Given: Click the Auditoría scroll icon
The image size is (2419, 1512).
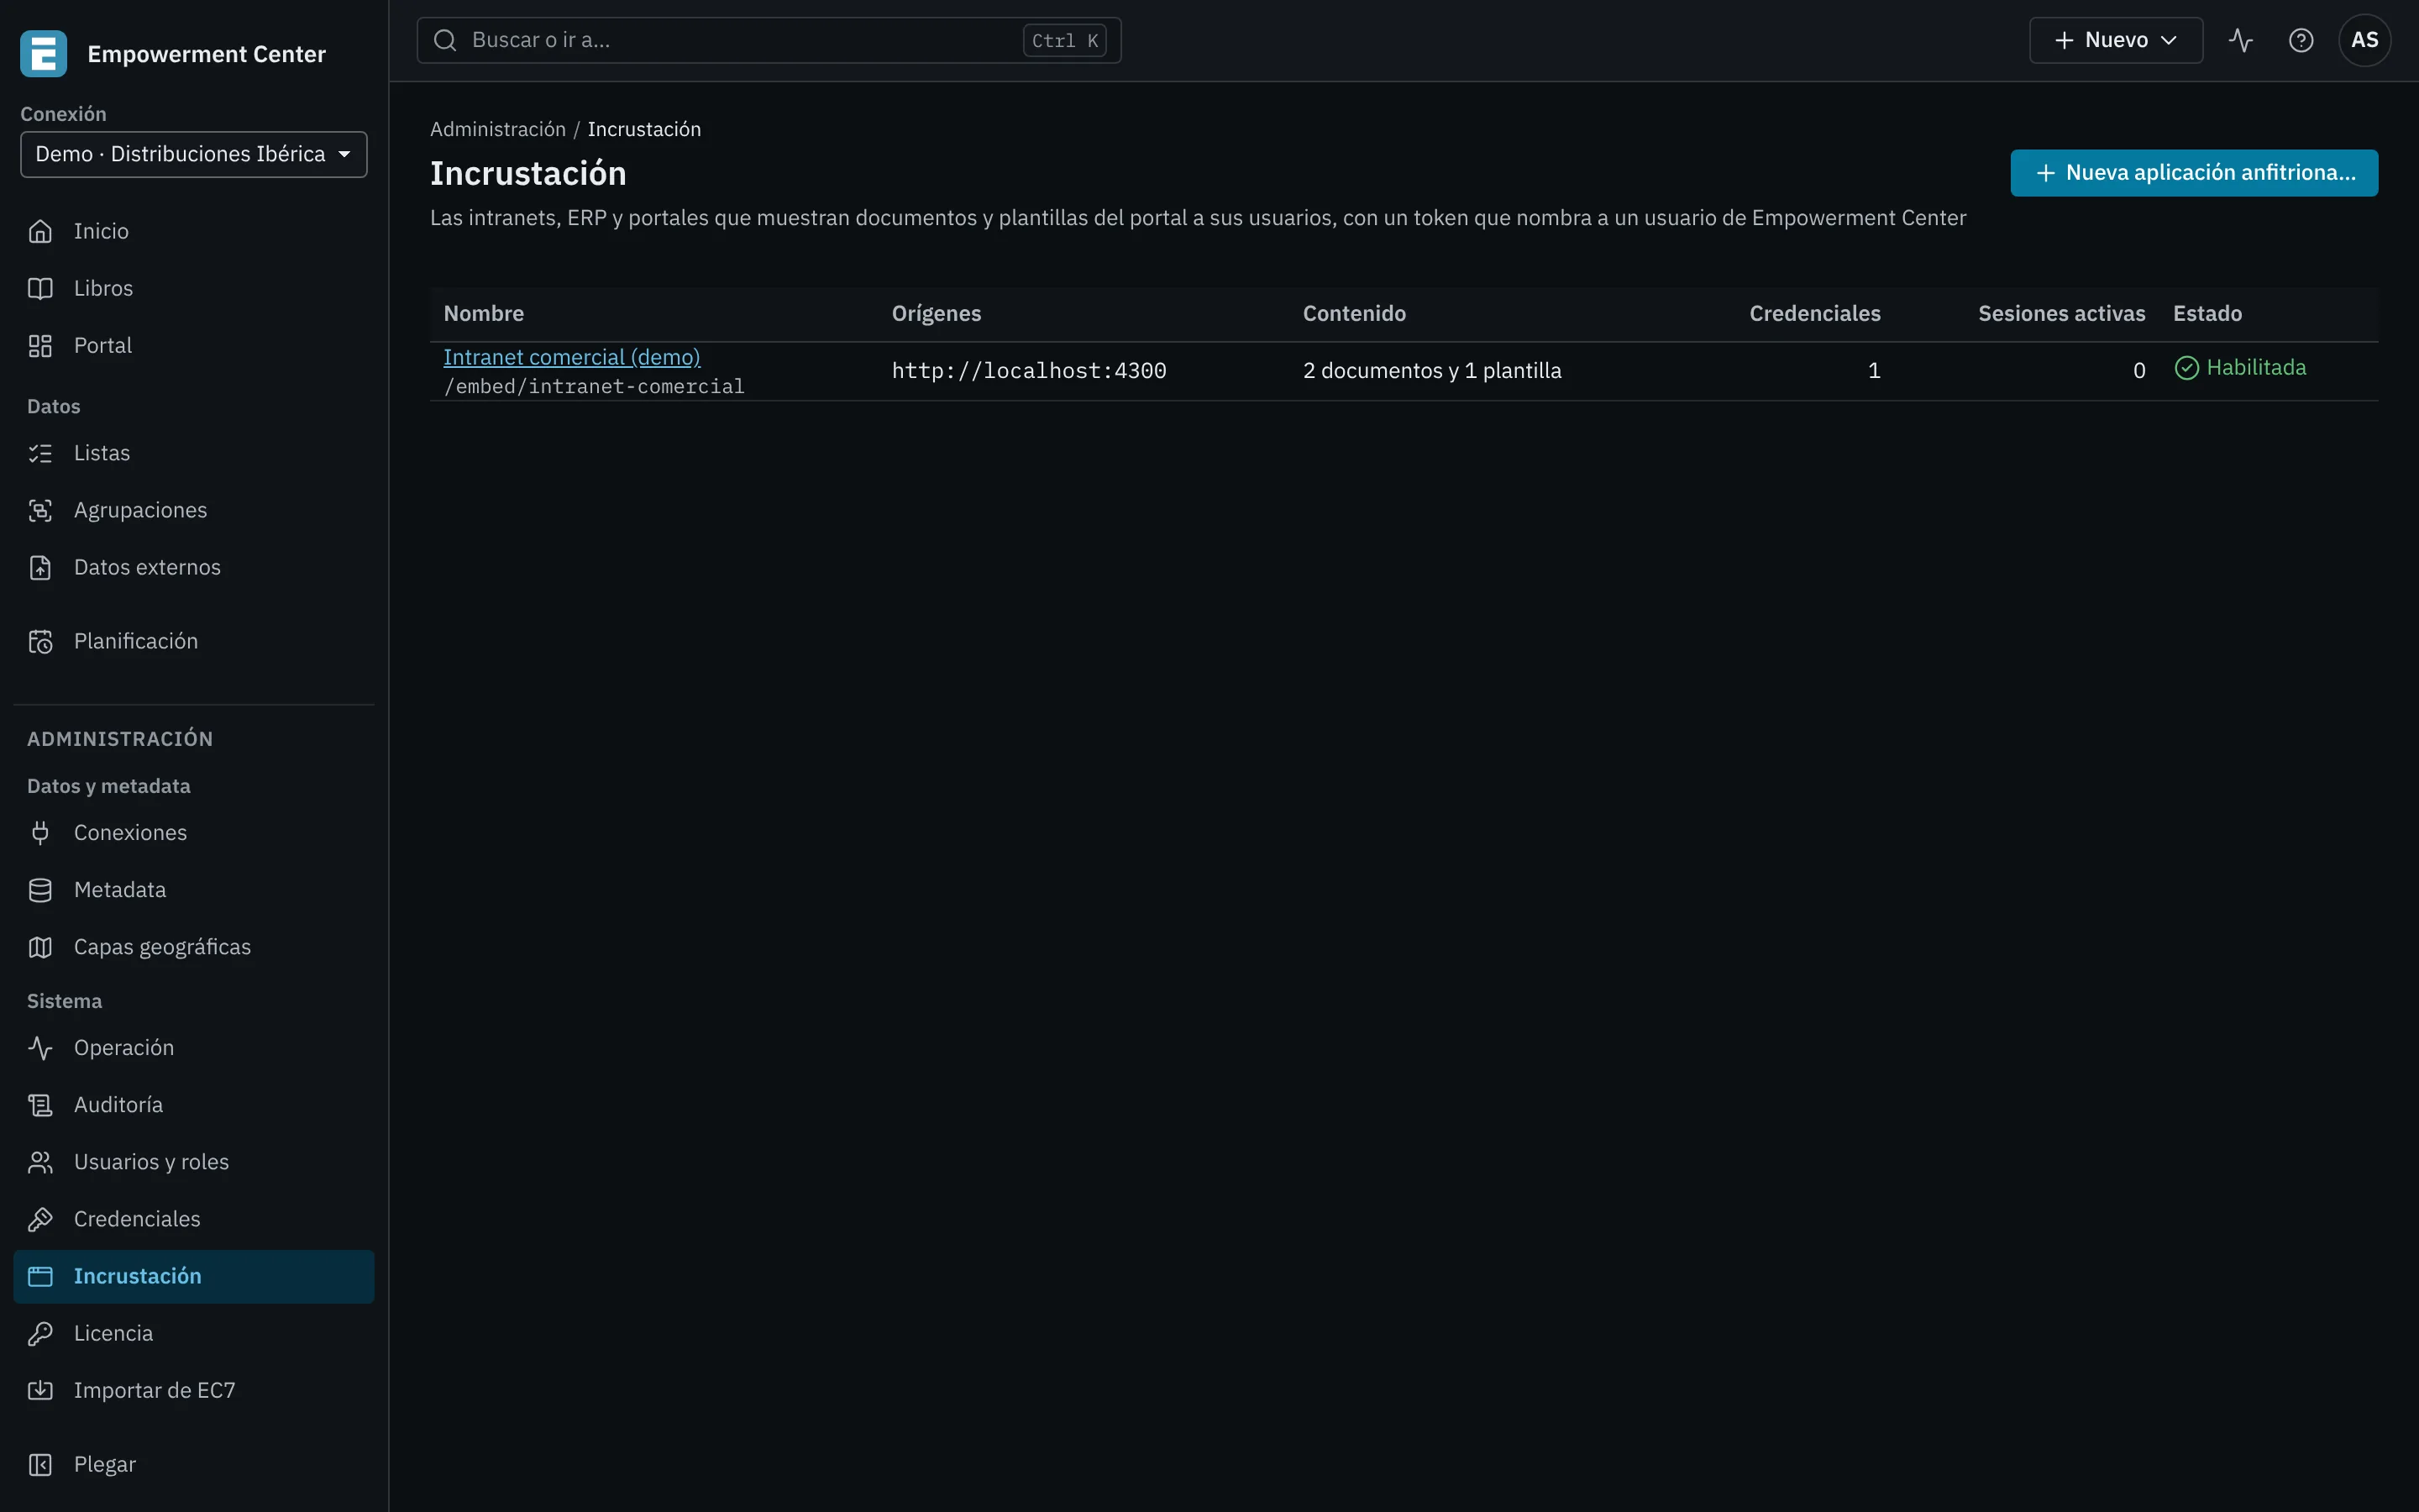Looking at the screenshot, I should (40, 1104).
